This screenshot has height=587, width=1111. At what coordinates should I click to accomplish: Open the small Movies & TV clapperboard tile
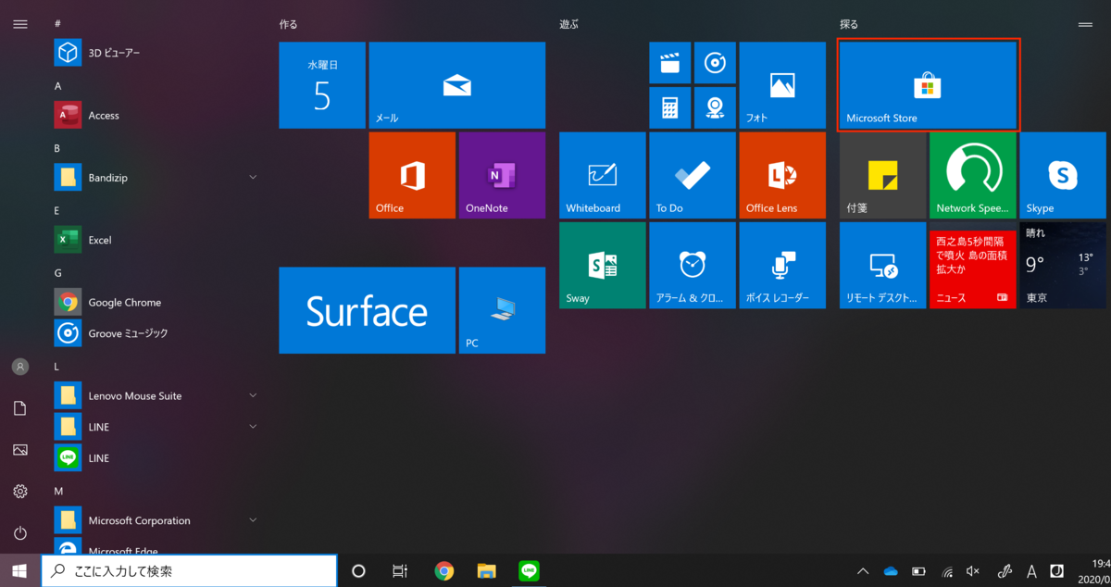click(669, 63)
